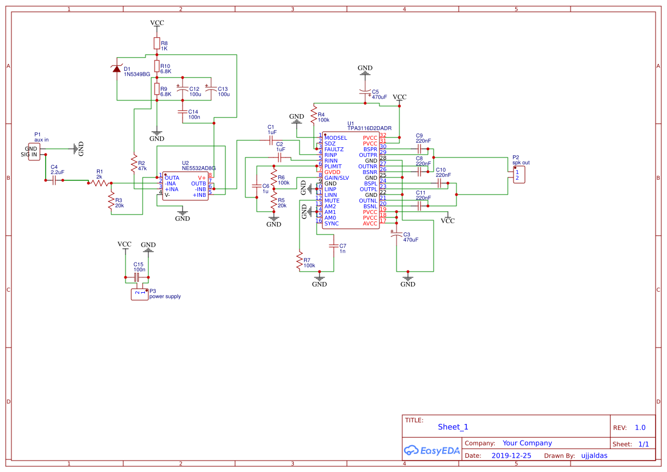This screenshot has height=472, width=667.
Task: Select capacitor C12 100u symbol
Action: pyautogui.click(x=183, y=89)
